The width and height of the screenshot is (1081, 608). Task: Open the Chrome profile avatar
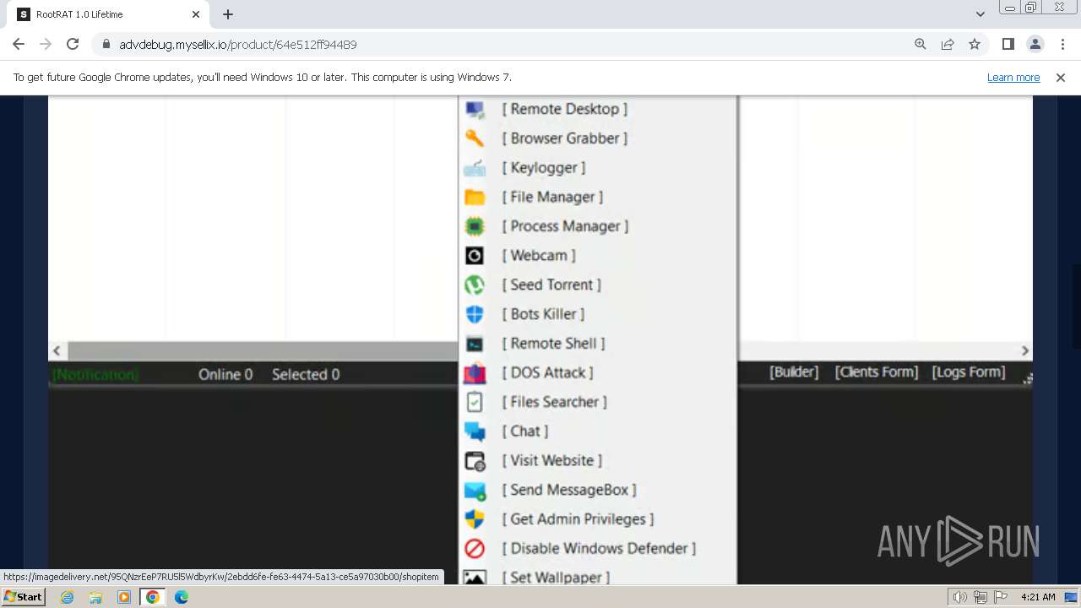pos(1035,45)
